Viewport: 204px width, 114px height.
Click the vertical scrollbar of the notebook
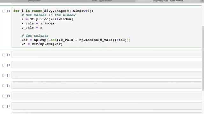(x=203, y=58)
